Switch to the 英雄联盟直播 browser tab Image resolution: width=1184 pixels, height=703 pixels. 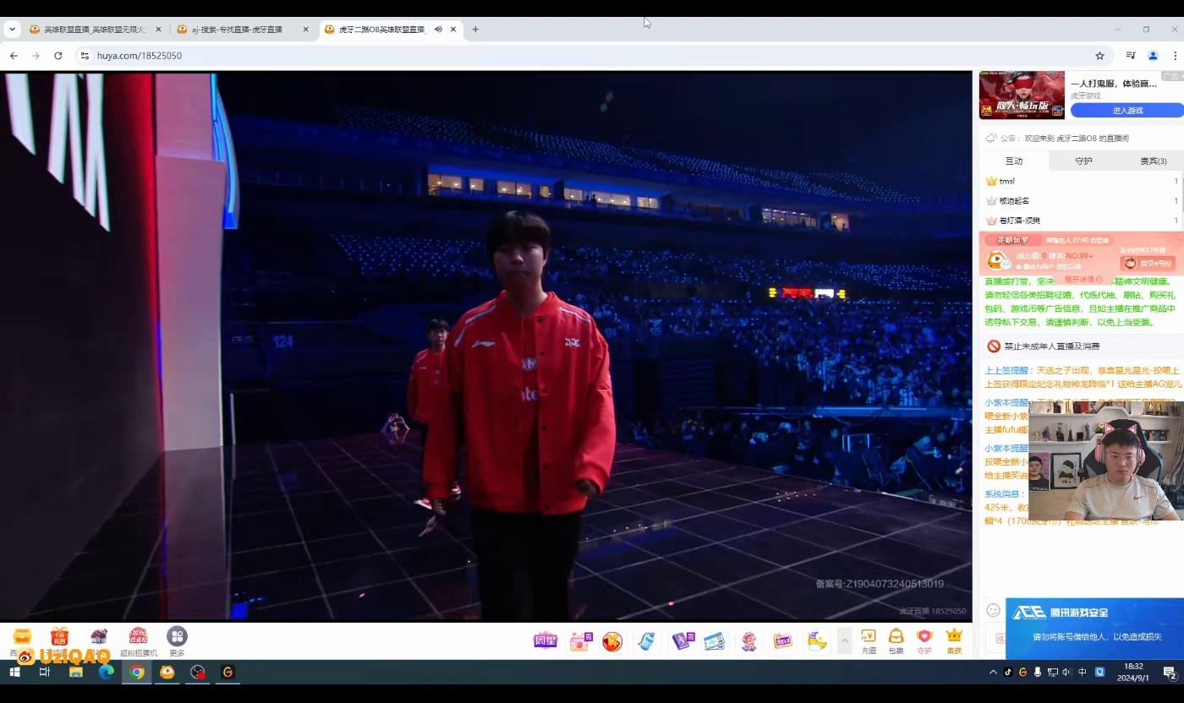95,29
